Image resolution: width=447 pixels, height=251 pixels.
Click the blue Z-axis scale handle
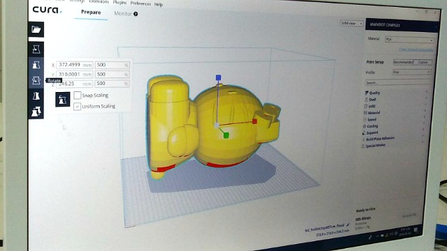point(219,77)
